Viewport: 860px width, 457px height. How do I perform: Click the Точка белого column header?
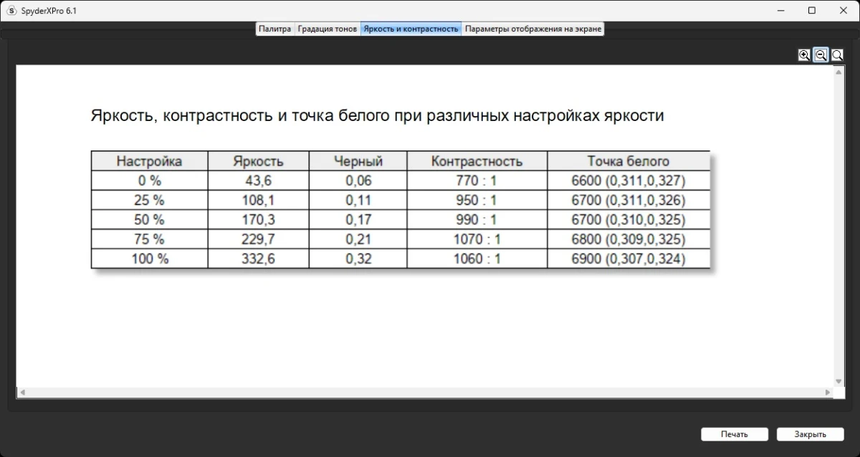click(x=629, y=160)
